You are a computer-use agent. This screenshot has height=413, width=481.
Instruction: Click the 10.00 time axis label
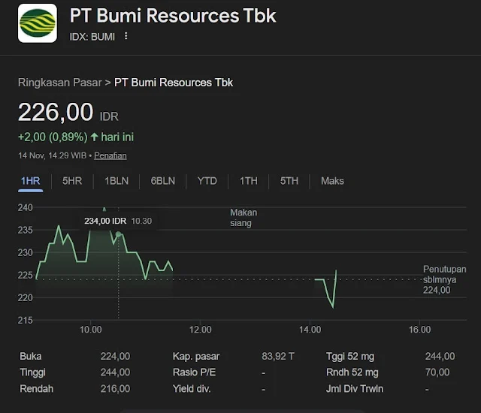(x=90, y=330)
